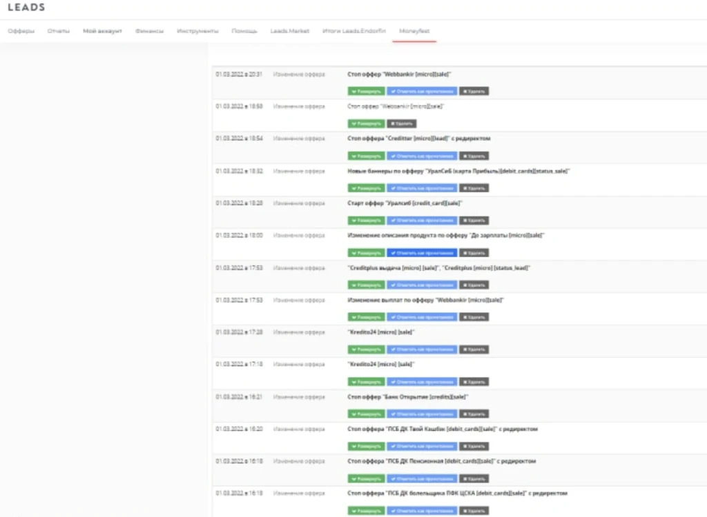Go to the Leads.Market tab
Viewport: 707px width, 517px height.
click(x=290, y=31)
